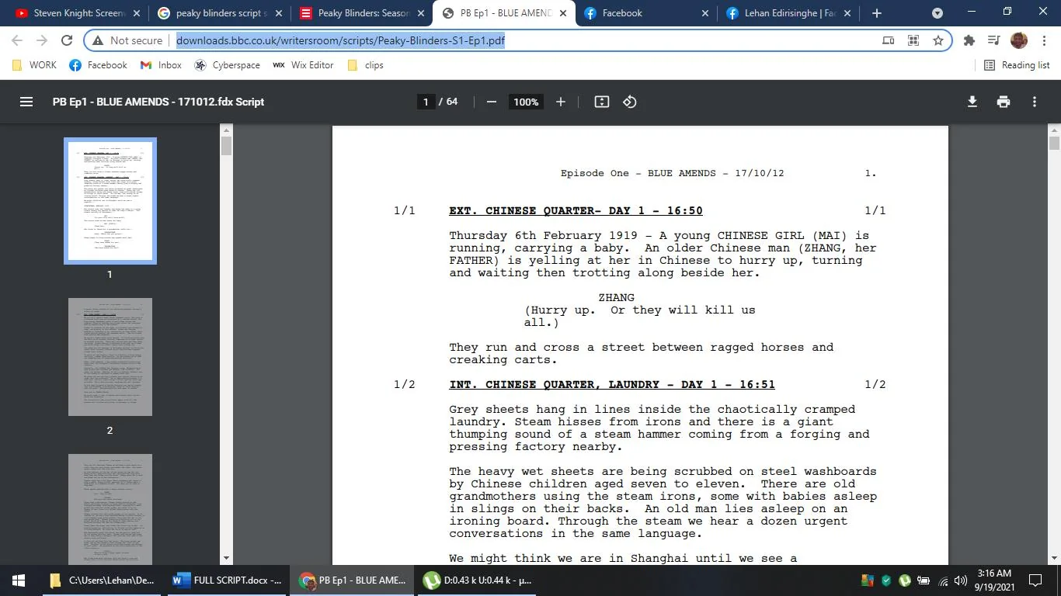Zoom in the PDF with plus button
Image resolution: width=1061 pixels, height=596 pixels.
point(561,102)
